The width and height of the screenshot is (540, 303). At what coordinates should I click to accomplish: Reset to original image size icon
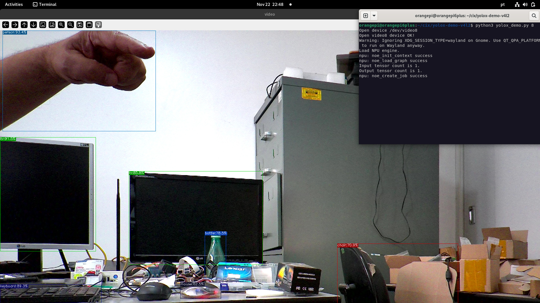point(43,25)
